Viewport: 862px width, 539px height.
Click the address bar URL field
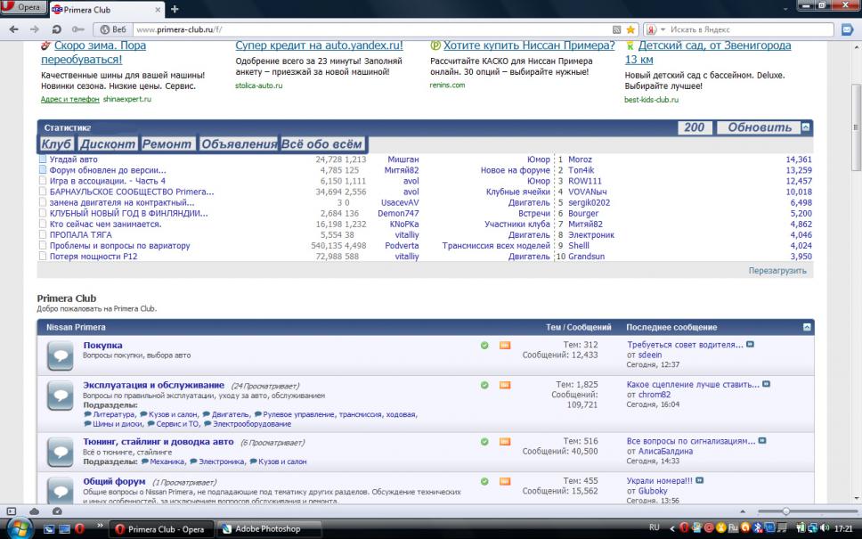[371, 29]
